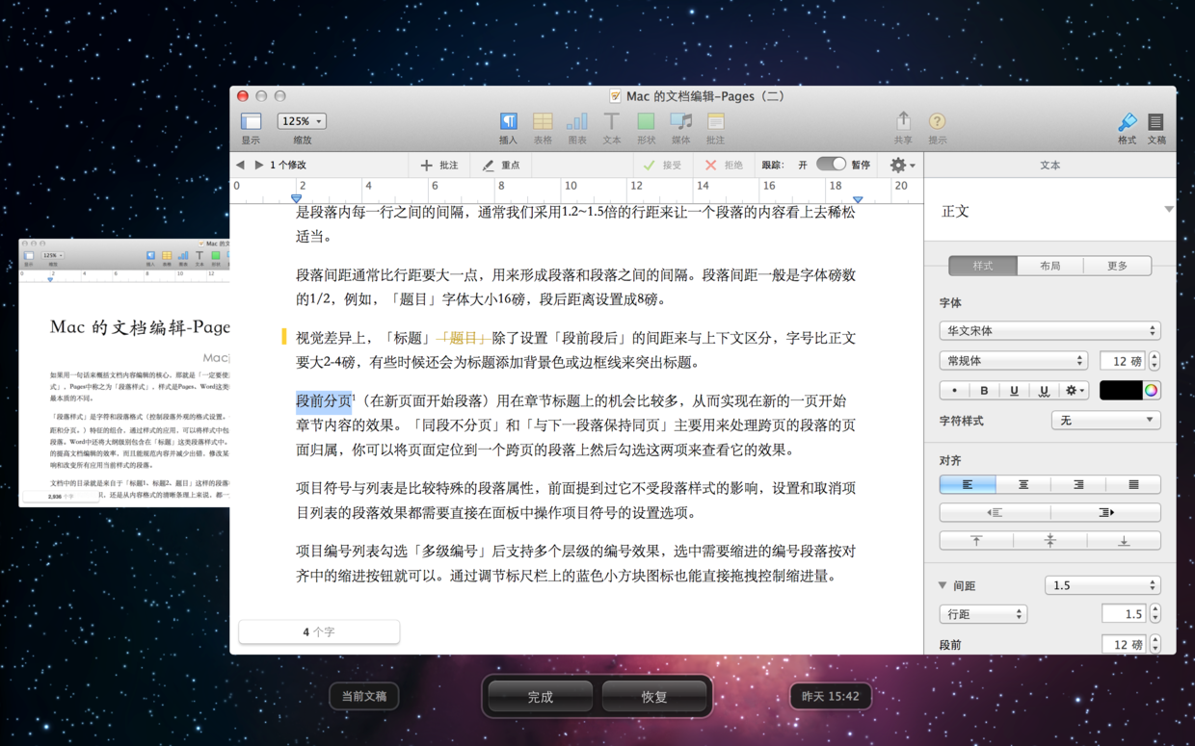Screen dimensions: 1195x746
Task: Go to the next change arrow
Action: [258, 166]
